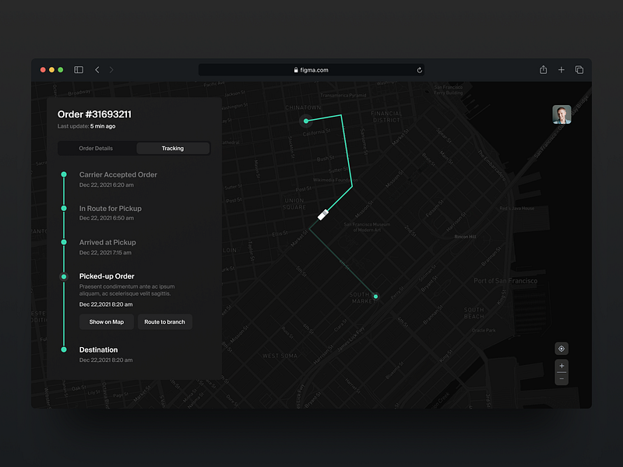
Task: Click the user avatar on the map
Action: 561,114
